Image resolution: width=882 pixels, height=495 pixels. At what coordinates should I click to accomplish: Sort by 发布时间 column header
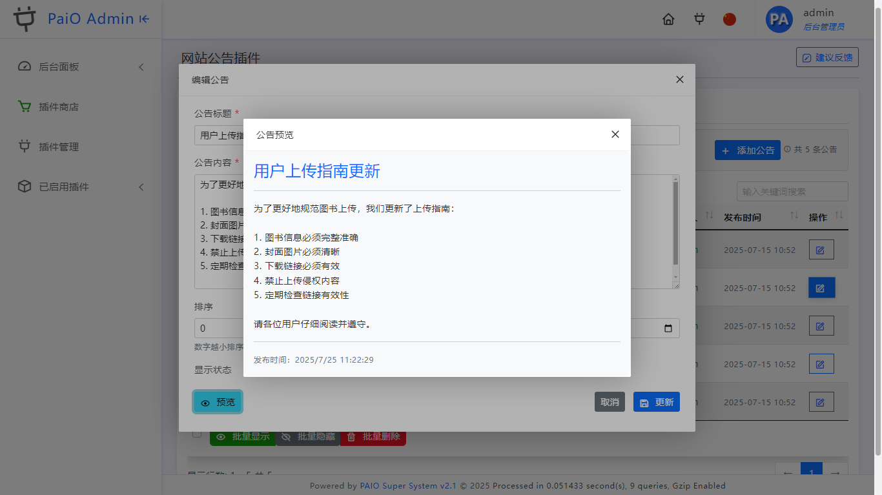[743, 217]
